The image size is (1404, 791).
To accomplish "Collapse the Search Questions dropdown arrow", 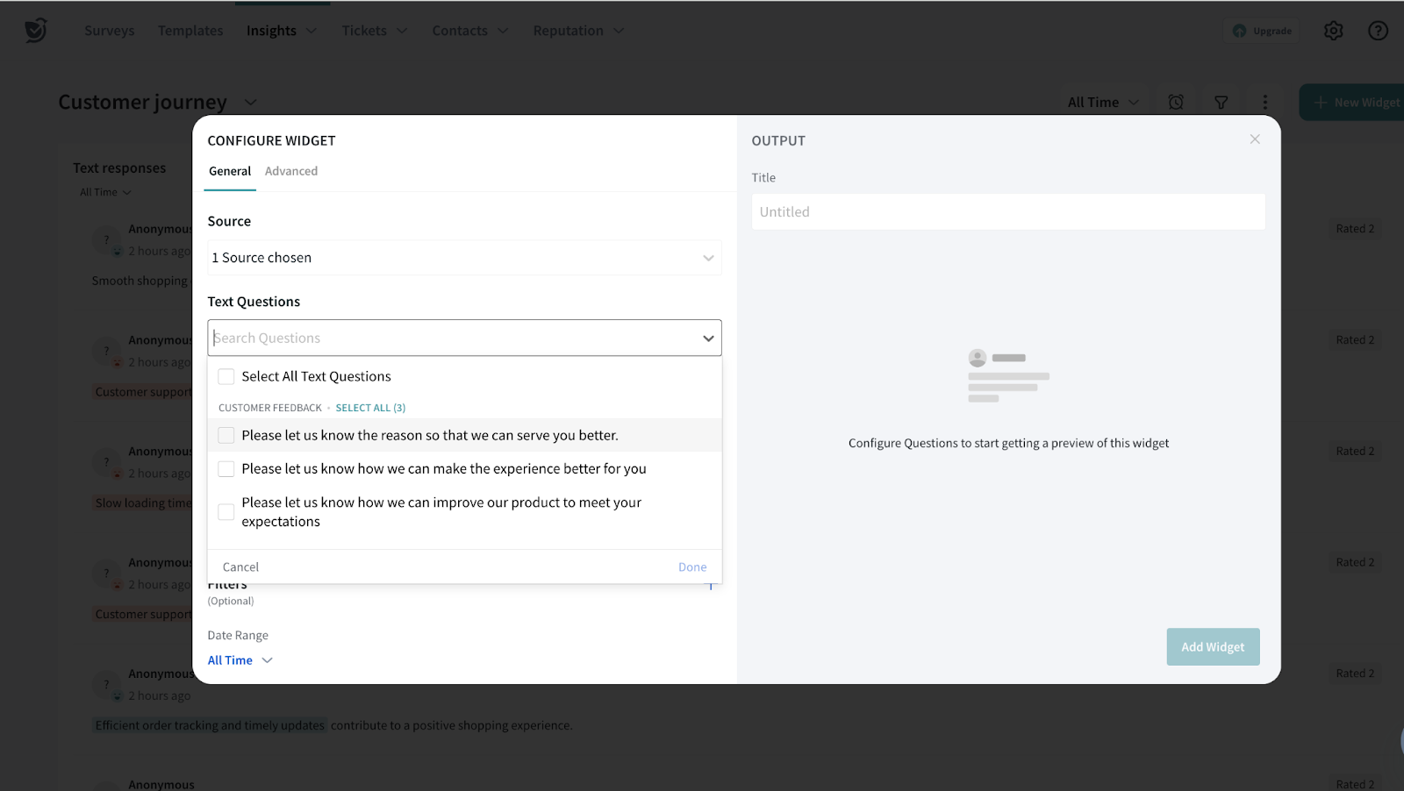I will [x=707, y=338].
